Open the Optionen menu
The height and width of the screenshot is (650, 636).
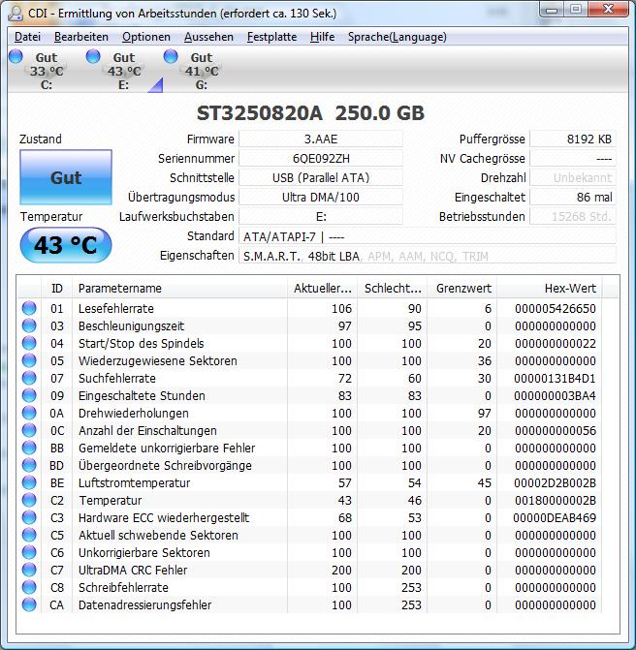click(x=146, y=37)
